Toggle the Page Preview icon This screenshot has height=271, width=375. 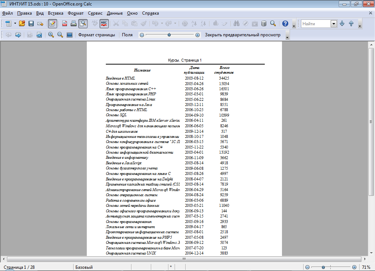point(83,23)
